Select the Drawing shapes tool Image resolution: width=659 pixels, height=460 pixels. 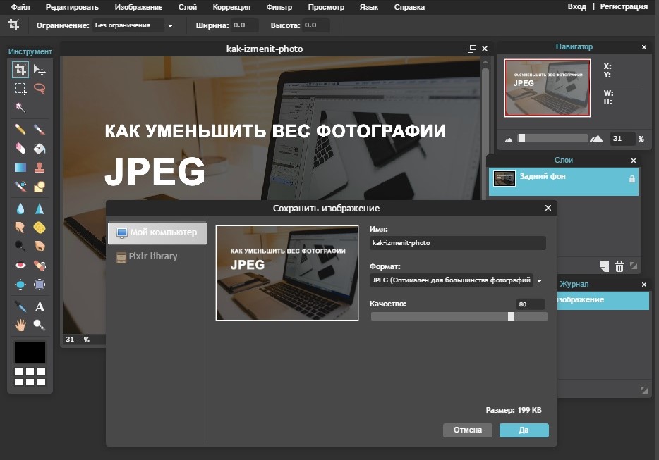pyautogui.click(x=40, y=187)
